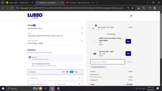Add Scenario Slide - Malt to order
This screenshot has height=91, width=162.
[x=128, y=54]
